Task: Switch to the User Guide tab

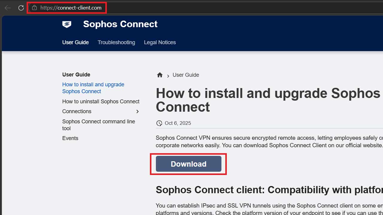Action: (75, 42)
